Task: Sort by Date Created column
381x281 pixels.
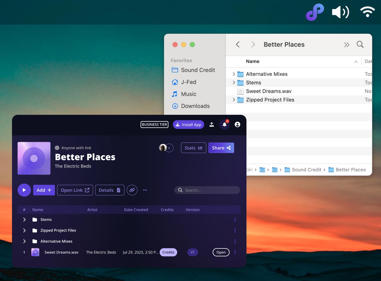Action: [136, 210]
